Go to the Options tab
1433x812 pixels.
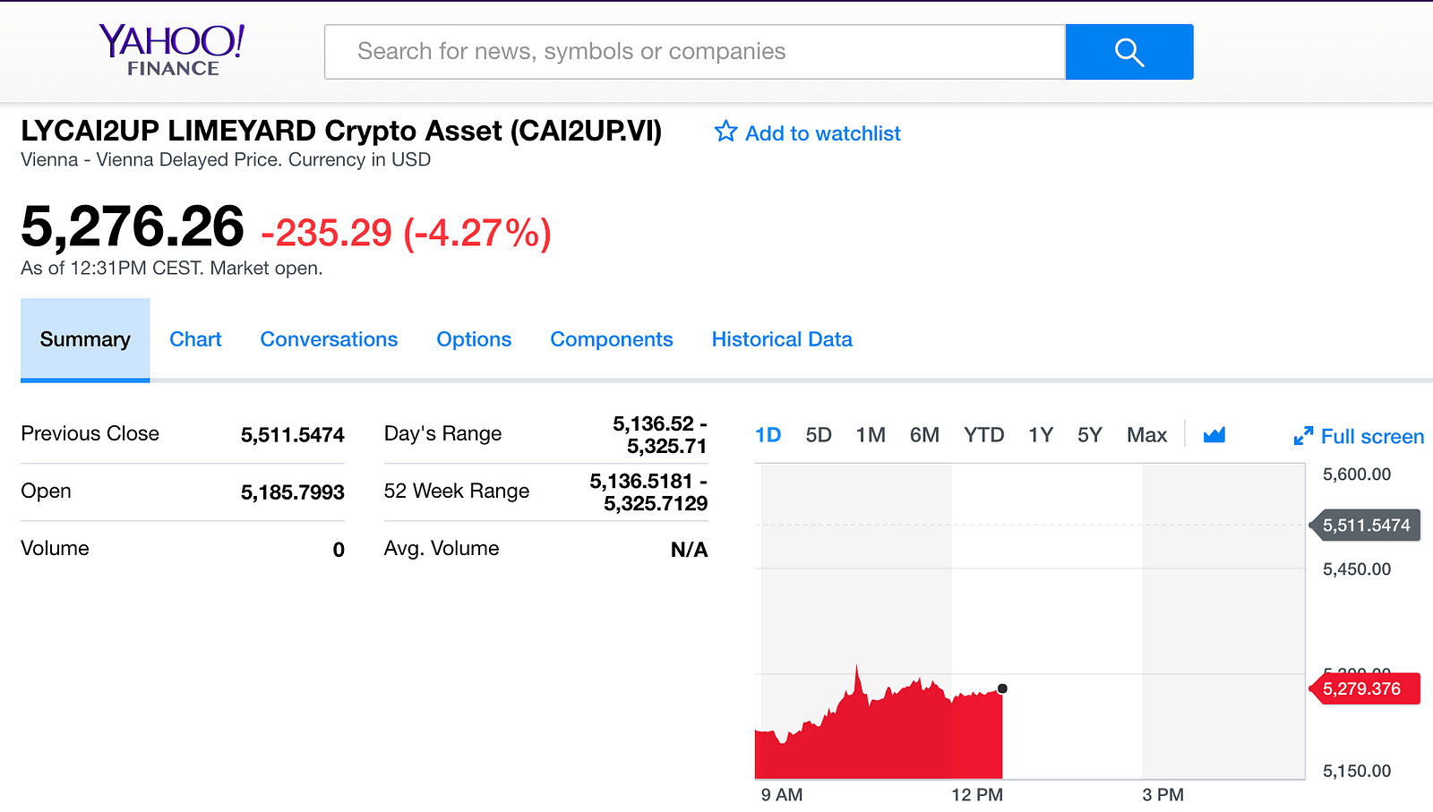click(x=474, y=339)
